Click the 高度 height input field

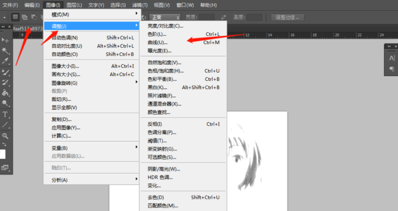255,17
